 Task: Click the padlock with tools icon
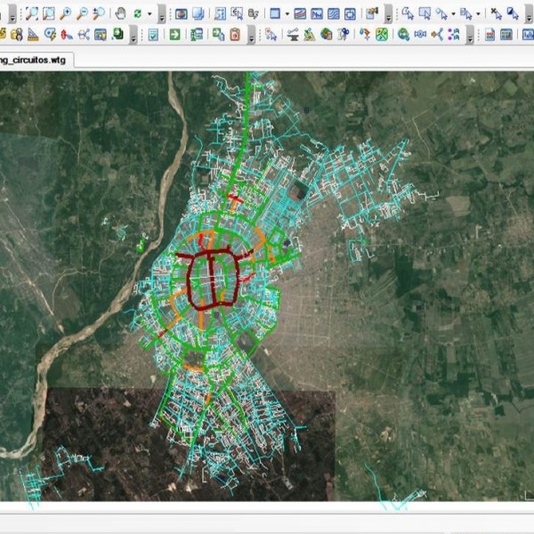pos(16,35)
